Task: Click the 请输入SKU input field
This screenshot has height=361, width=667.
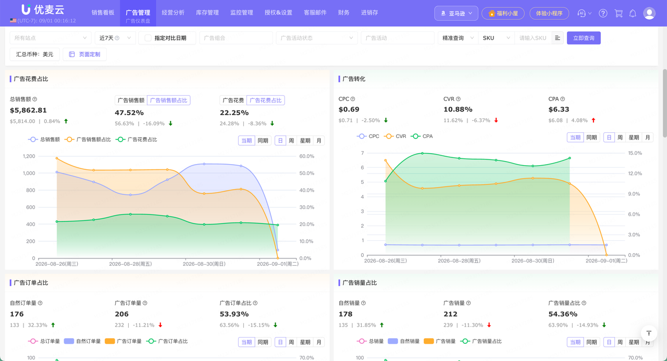Action: point(533,38)
